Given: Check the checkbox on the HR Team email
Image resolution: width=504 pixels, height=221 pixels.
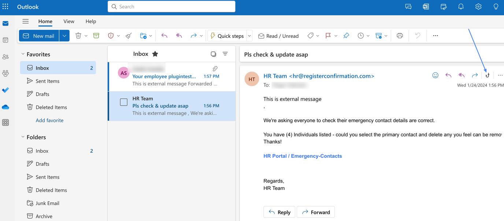Looking at the screenshot, I should click(x=123, y=102).
